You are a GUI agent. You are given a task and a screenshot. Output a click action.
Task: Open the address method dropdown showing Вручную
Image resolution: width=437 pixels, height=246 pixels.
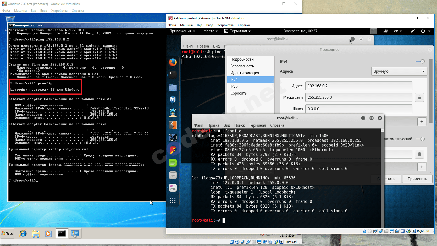(x=399, y=71)
